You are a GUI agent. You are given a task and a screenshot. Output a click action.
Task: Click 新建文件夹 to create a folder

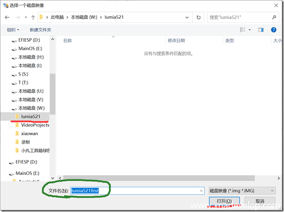(40, 30)
